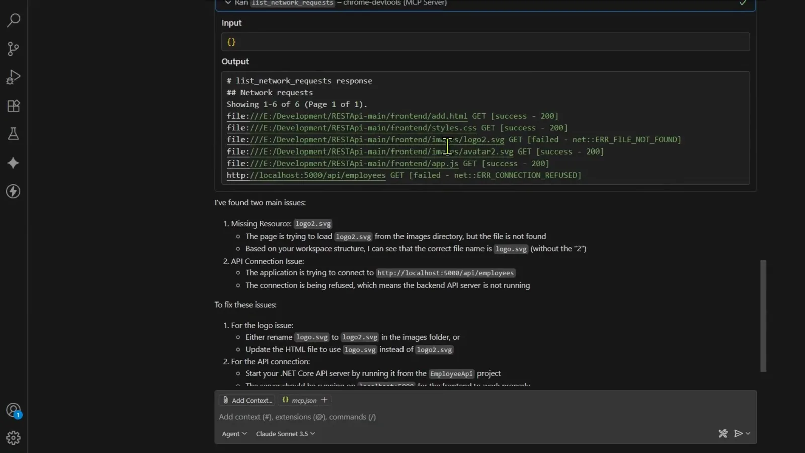Open the Accounts menu icon

tap(13, 410)
